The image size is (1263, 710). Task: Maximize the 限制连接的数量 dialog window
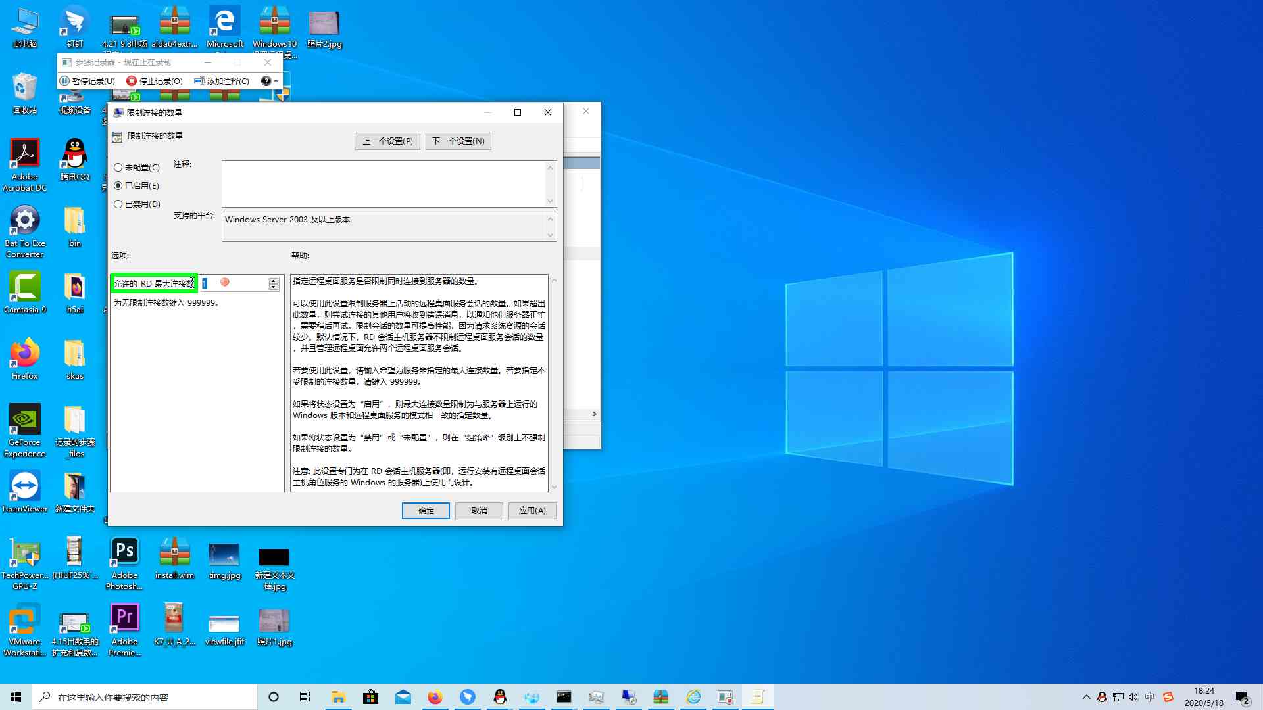518,112
